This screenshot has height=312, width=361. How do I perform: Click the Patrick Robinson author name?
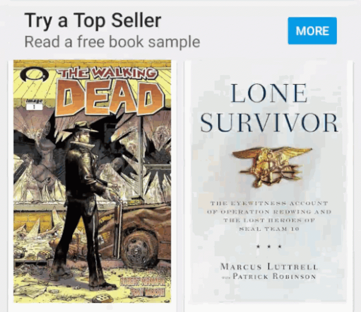click(274, 276)
